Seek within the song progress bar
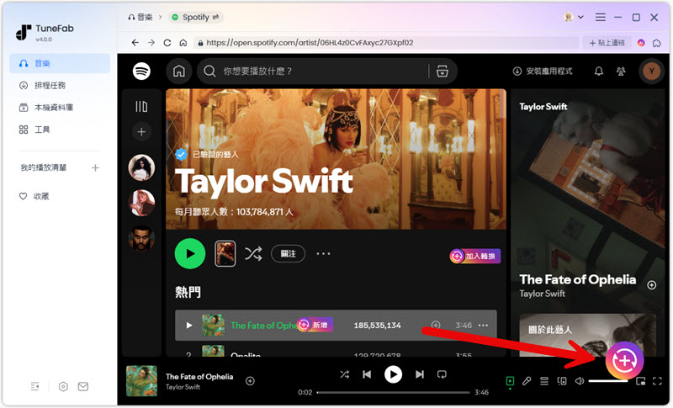 (x=394, y=392)
